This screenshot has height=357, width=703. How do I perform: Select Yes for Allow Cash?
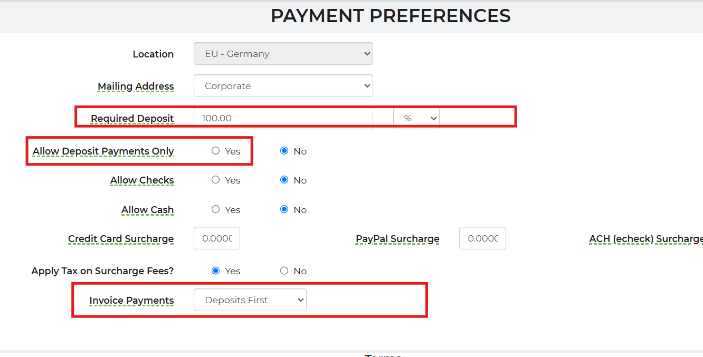pos(215,209)
